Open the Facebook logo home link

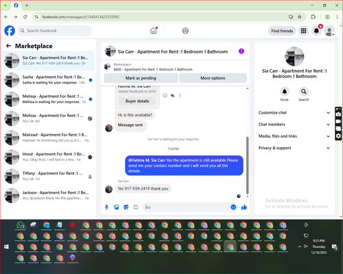point(10,31)
